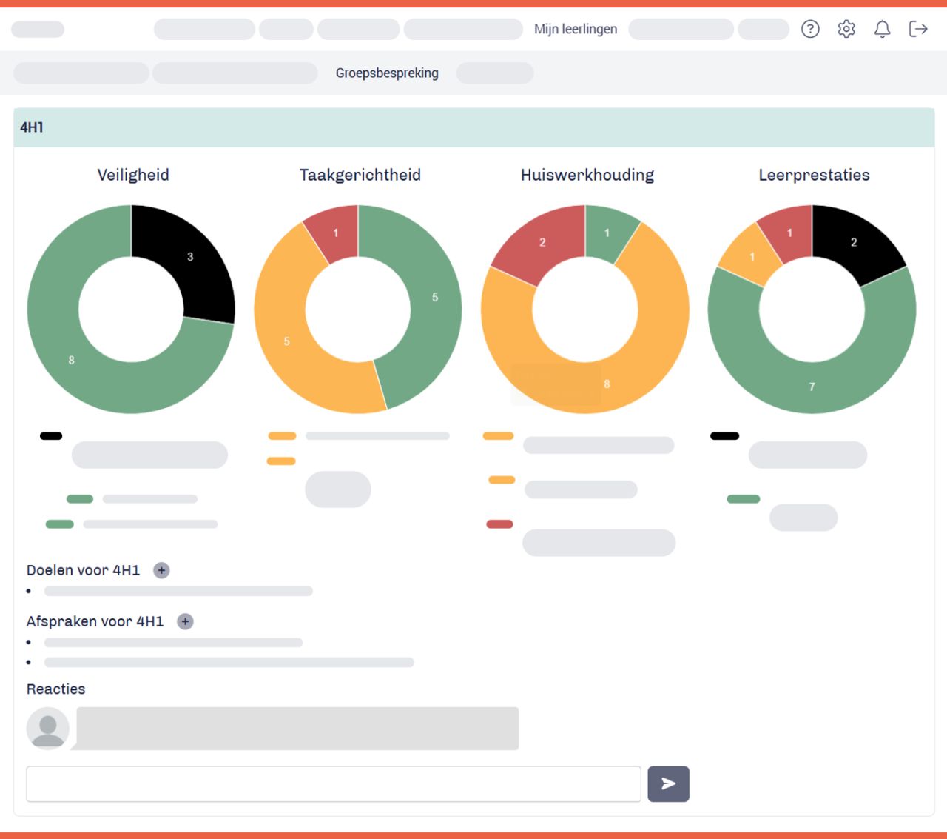This screenshot has width=947, height=839.
Task: Open Mijn leerlingen in the top navigation
Action: click(576, 29)
